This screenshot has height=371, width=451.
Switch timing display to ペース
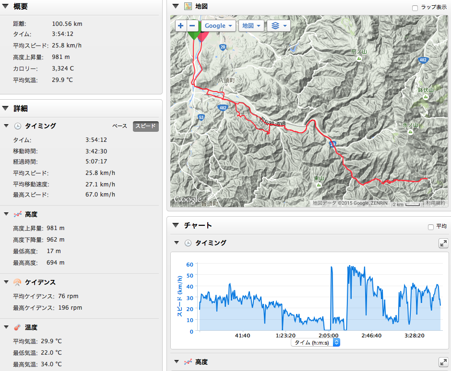coord(119,126)
